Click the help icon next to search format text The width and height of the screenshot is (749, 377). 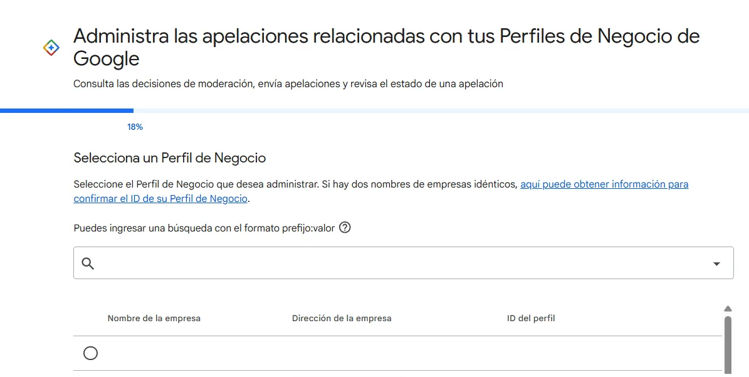tap(345, 228)
